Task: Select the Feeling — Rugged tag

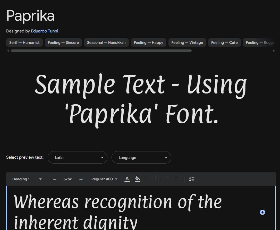Action: 259,42
